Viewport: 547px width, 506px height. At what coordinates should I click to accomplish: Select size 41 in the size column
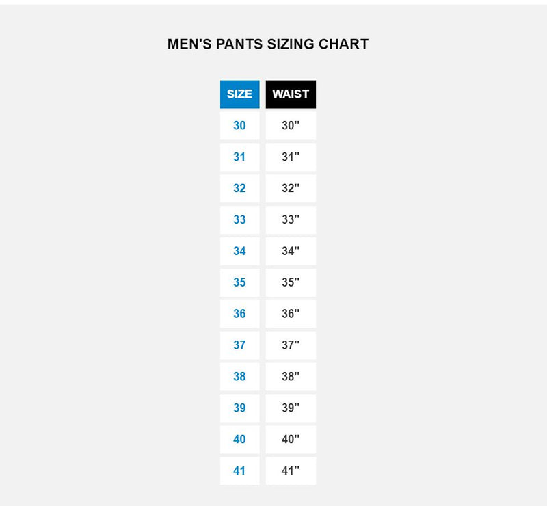(240, 471)
